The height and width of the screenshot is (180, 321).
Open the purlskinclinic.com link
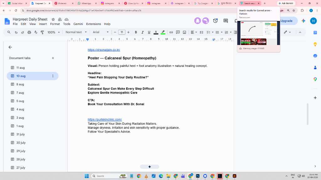[105, 119]
